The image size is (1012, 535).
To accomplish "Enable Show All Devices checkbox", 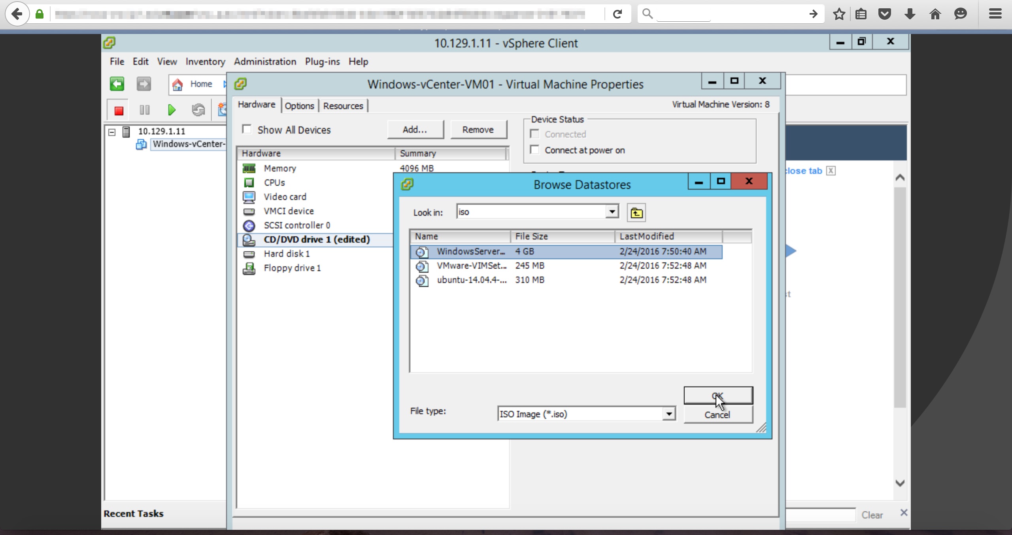I will click(x=247, y=129).
